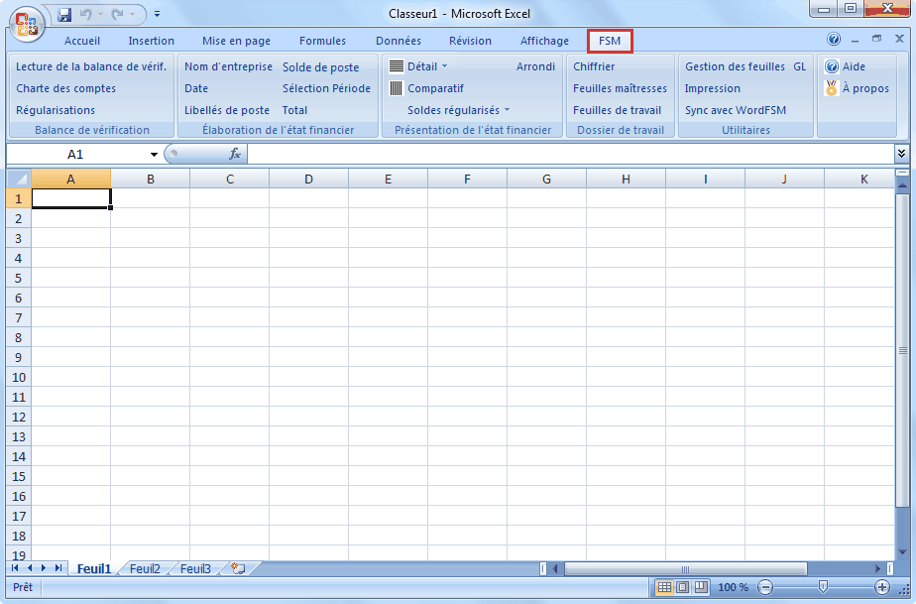
Task: Show the previous sheet tab arrow
Action: 30,567
